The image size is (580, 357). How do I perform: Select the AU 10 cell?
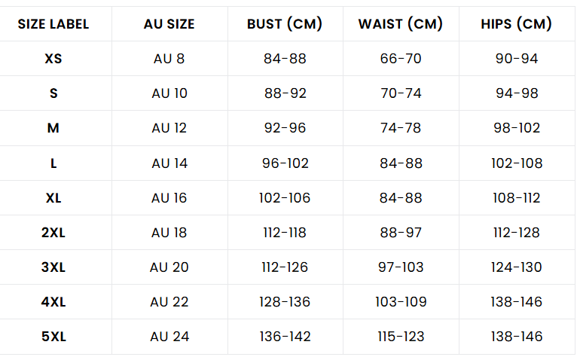click(169, 93)
